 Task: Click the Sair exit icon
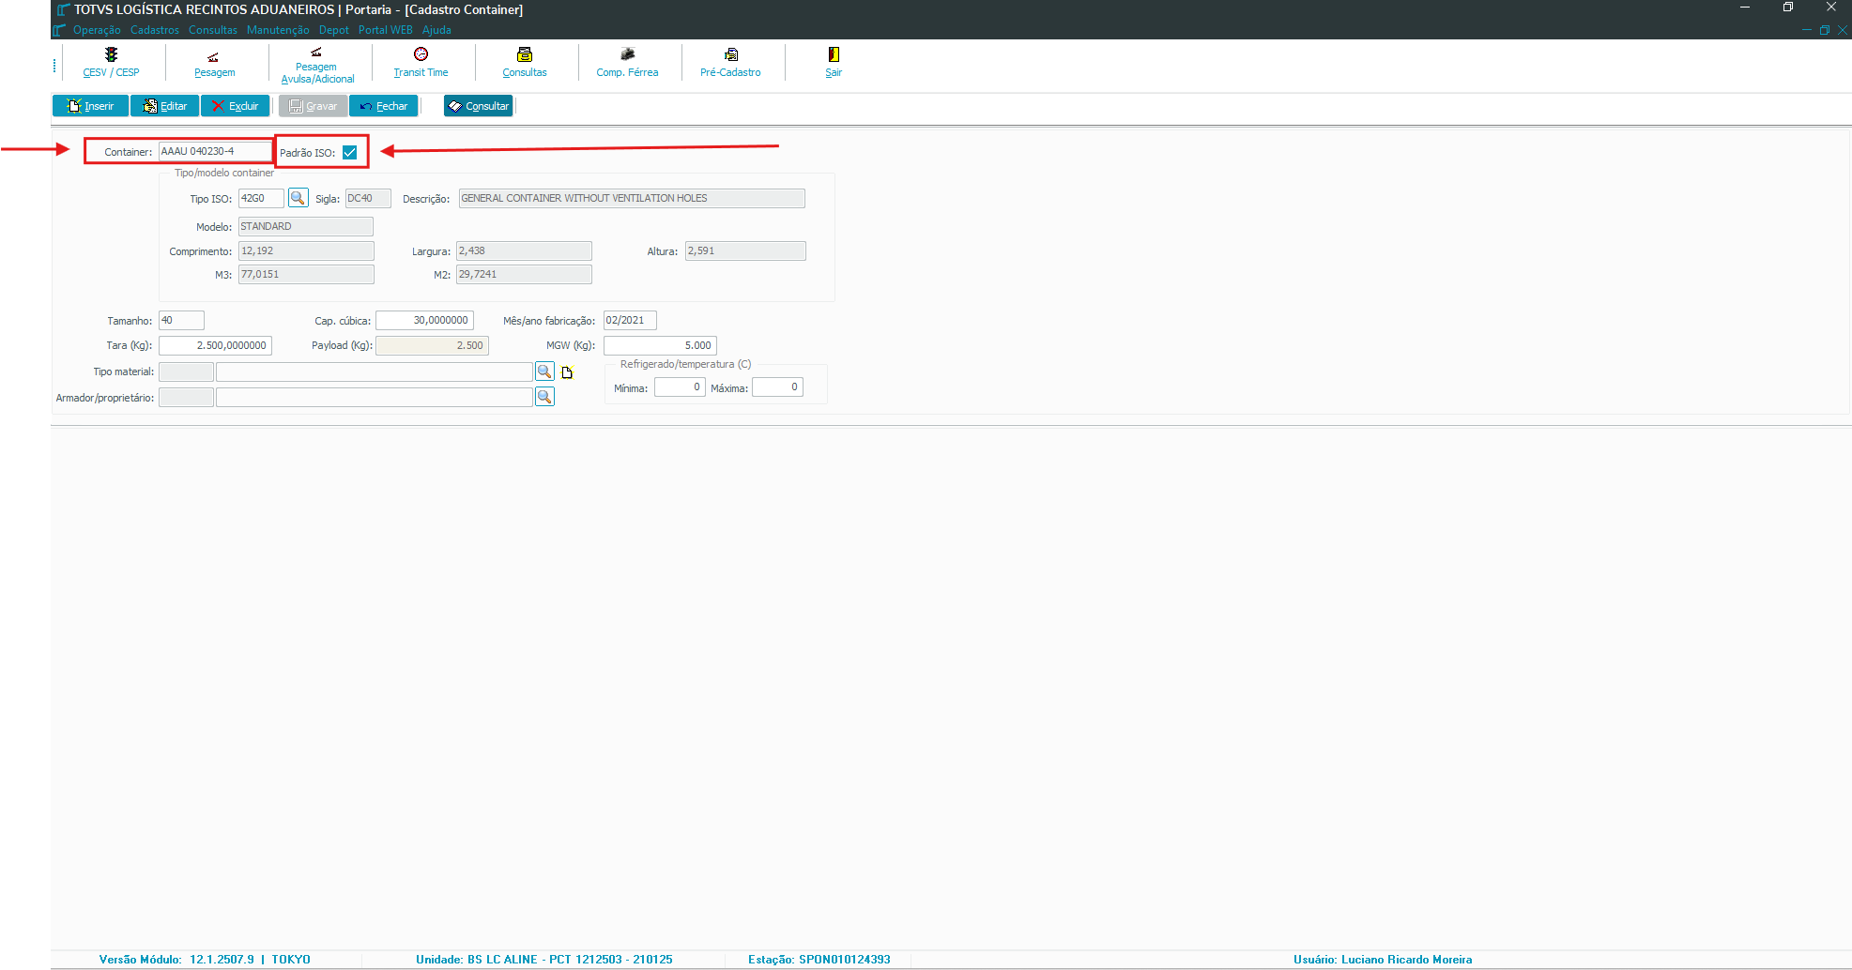pyautogui.click(x=834, y=54)
